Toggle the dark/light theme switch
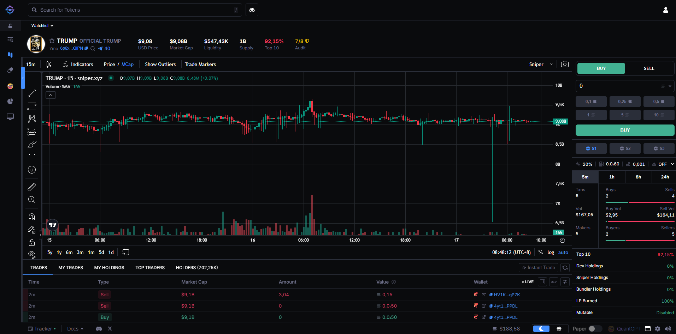The image size is (676, 334). (541, 329)
